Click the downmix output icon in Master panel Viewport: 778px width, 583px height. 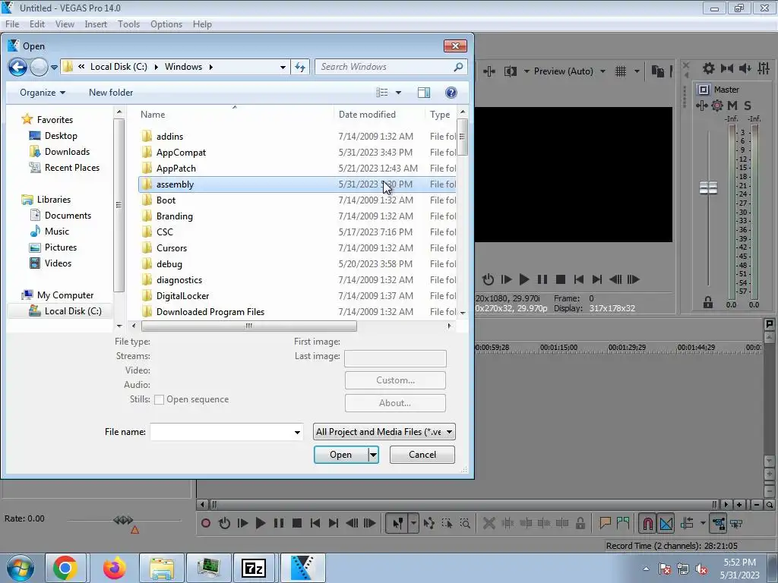727,68
